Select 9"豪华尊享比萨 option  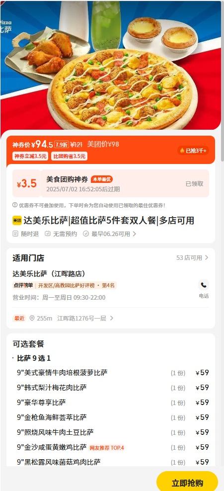click(x=113, y=403)
